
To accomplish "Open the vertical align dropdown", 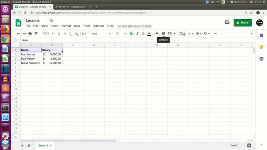I will pyautogui.click(x=190, y=34).
